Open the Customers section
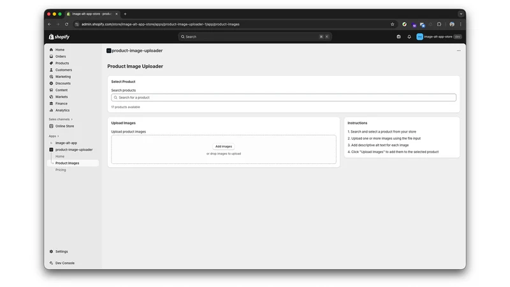Image resolution: width=510 pixels, height=287 pixels. click(63, 70)
